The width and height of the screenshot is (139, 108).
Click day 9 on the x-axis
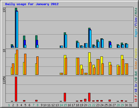(42, 105)
